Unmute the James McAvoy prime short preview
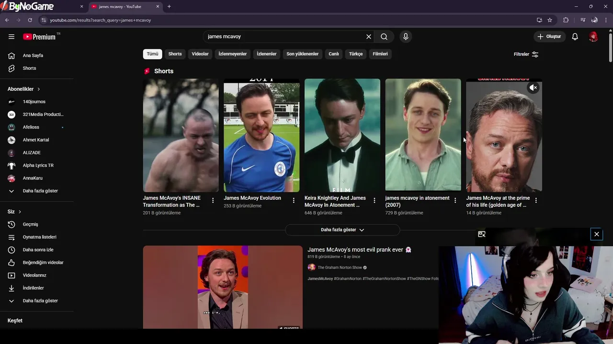 click(533, 88)
